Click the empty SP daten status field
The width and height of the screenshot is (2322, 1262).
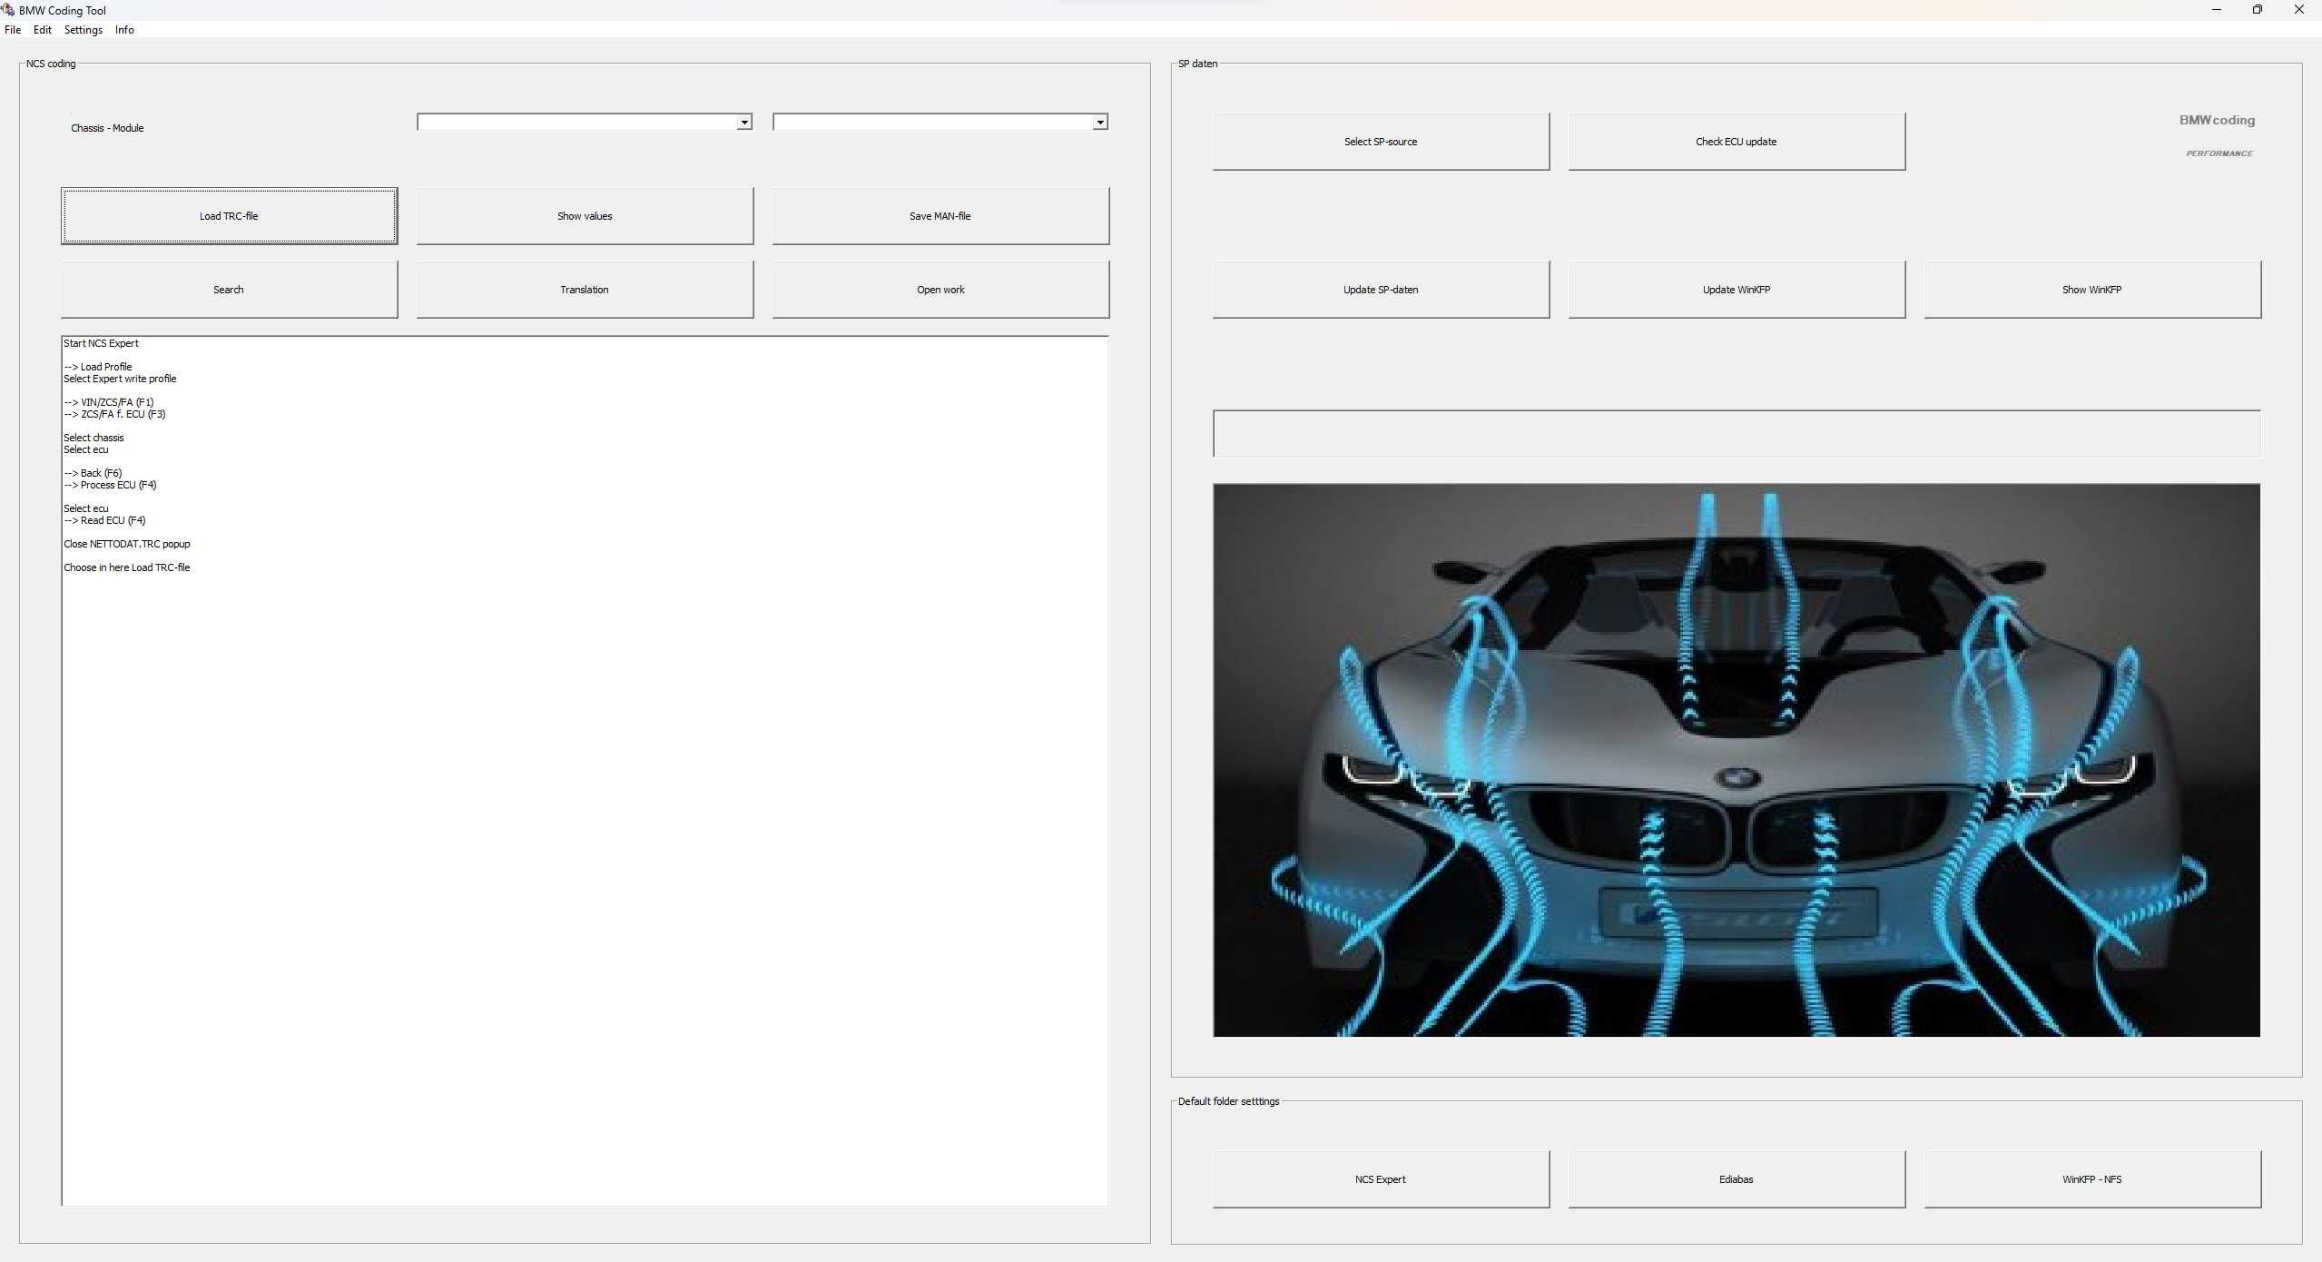pos(1737,434)
